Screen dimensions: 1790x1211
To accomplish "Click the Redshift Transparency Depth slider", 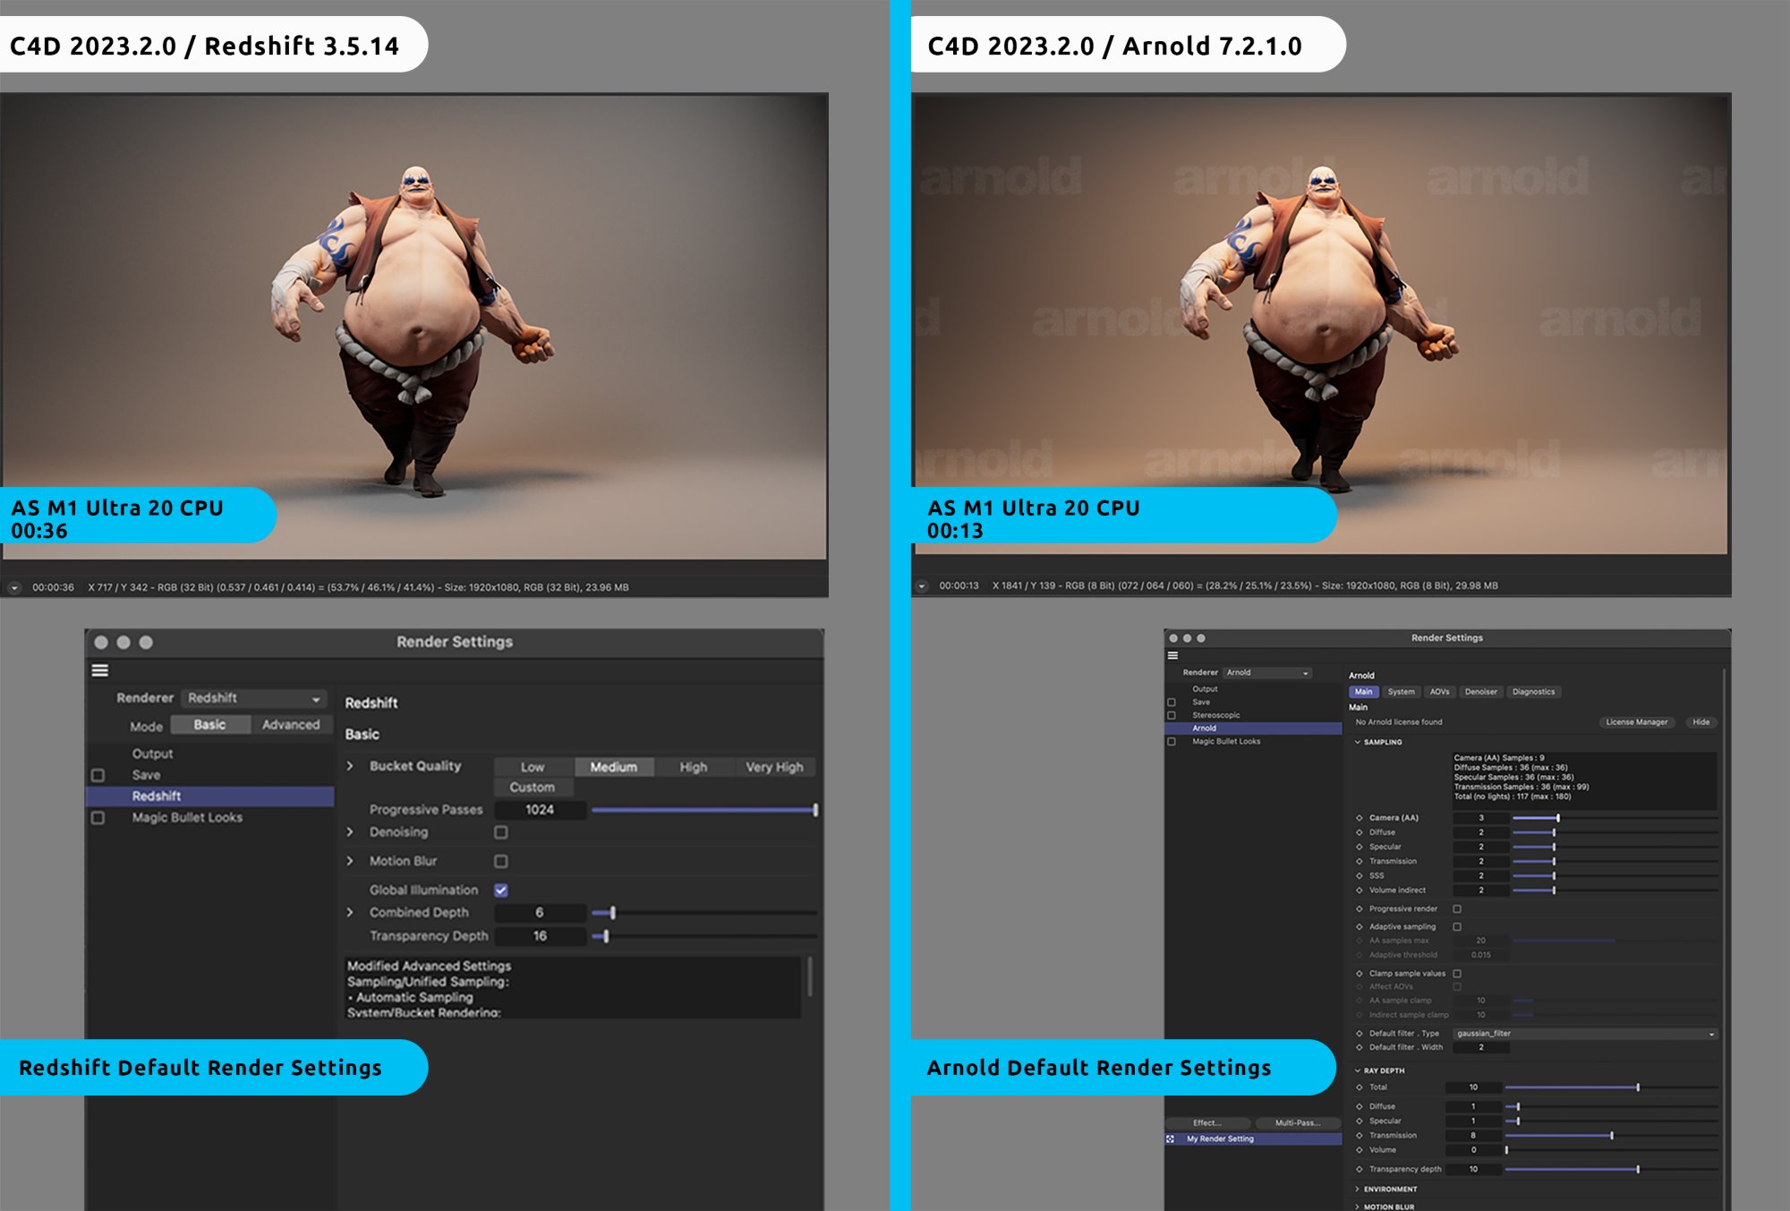I will tap(703, 936).
